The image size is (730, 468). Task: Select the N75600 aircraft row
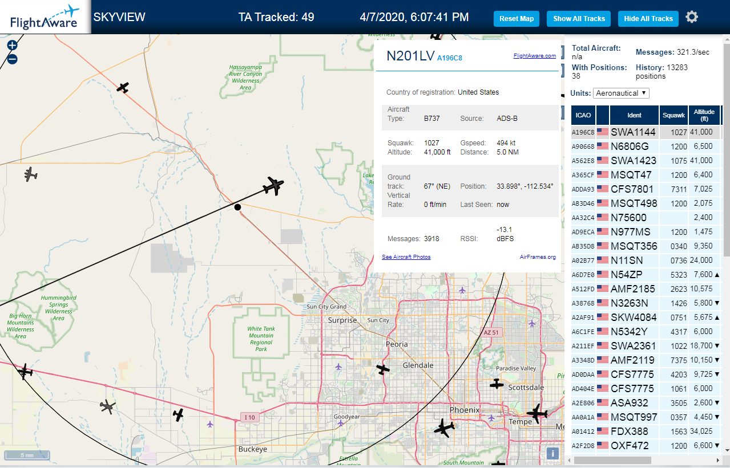tap(646, 218)
